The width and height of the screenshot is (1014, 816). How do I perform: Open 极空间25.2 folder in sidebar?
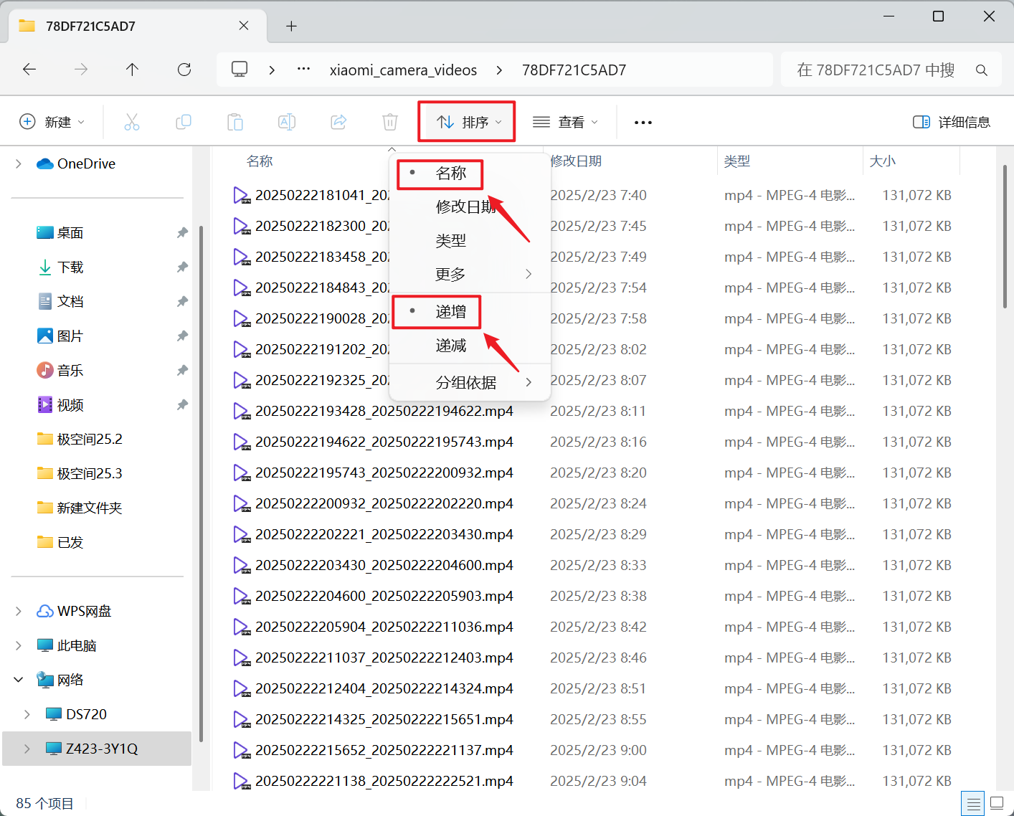click(x=79, y=440)
